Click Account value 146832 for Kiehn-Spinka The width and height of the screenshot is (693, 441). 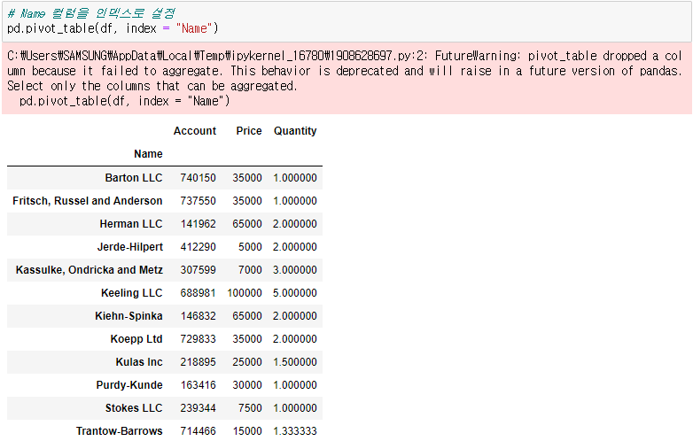point(198,316)
